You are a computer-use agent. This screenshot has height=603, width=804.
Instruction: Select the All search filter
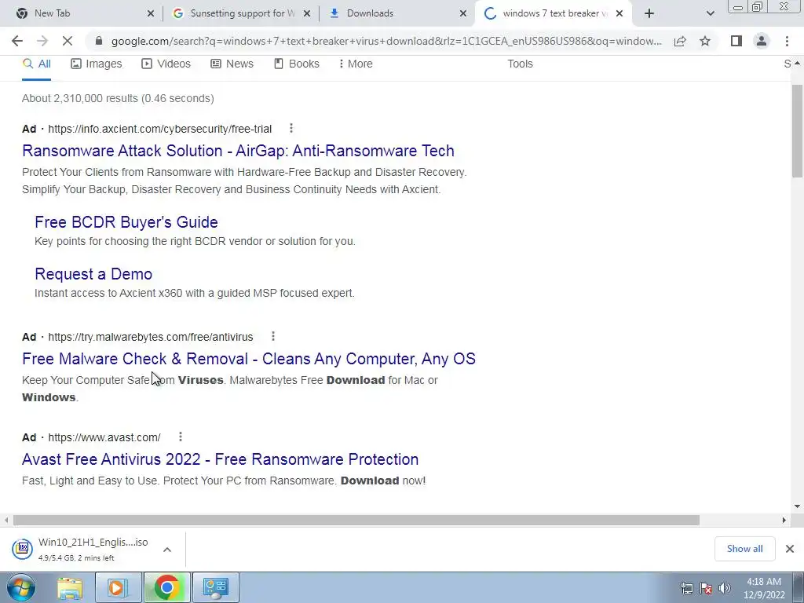coord(36,64)
